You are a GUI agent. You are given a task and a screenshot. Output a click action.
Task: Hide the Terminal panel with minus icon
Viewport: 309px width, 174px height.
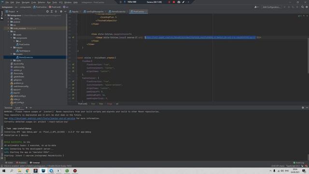(x=307, y=107)
